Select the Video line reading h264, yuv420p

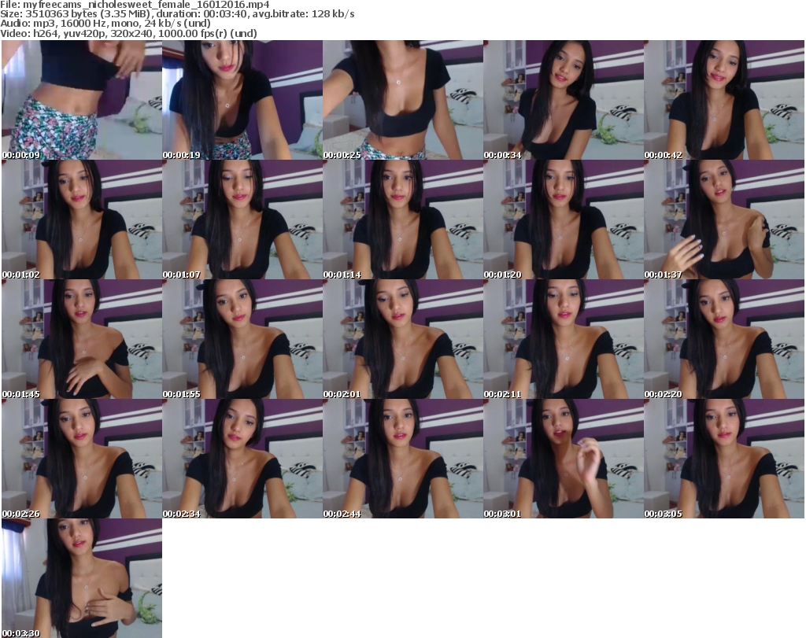pyautogui.click(x=128, y=33)
